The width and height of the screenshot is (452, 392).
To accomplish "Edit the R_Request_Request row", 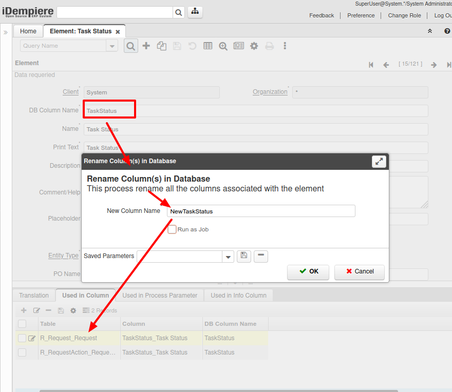I will (32, 338).
